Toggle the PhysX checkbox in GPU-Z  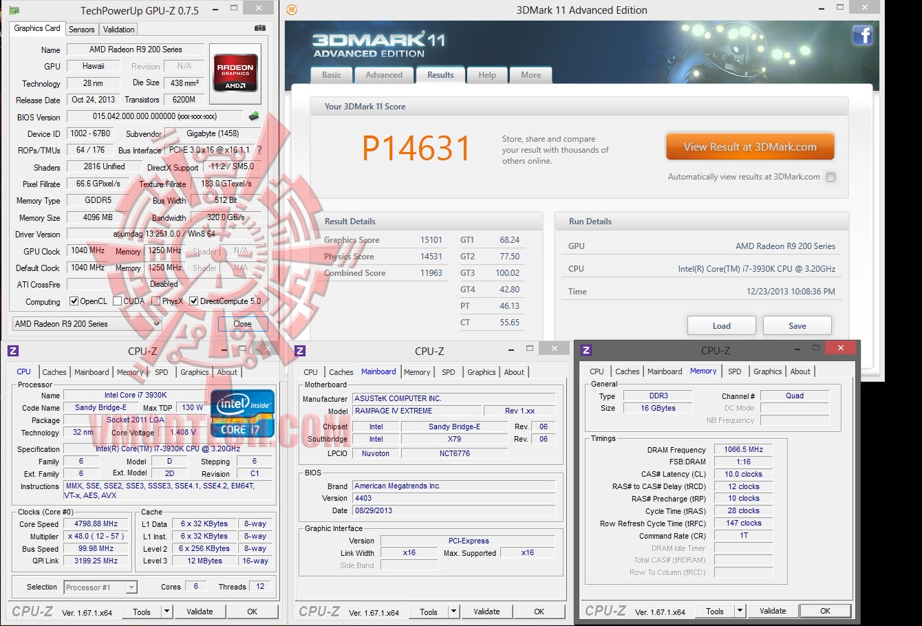click(156, 301)
